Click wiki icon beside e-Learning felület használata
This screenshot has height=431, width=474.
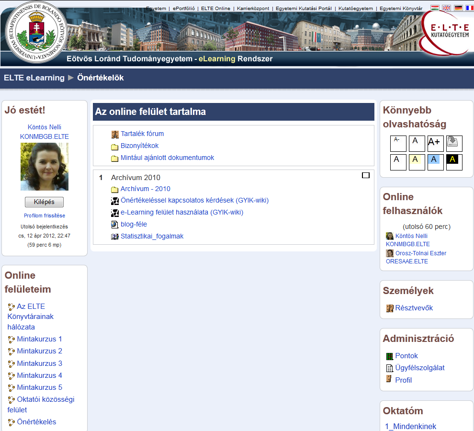click(115, 213)
